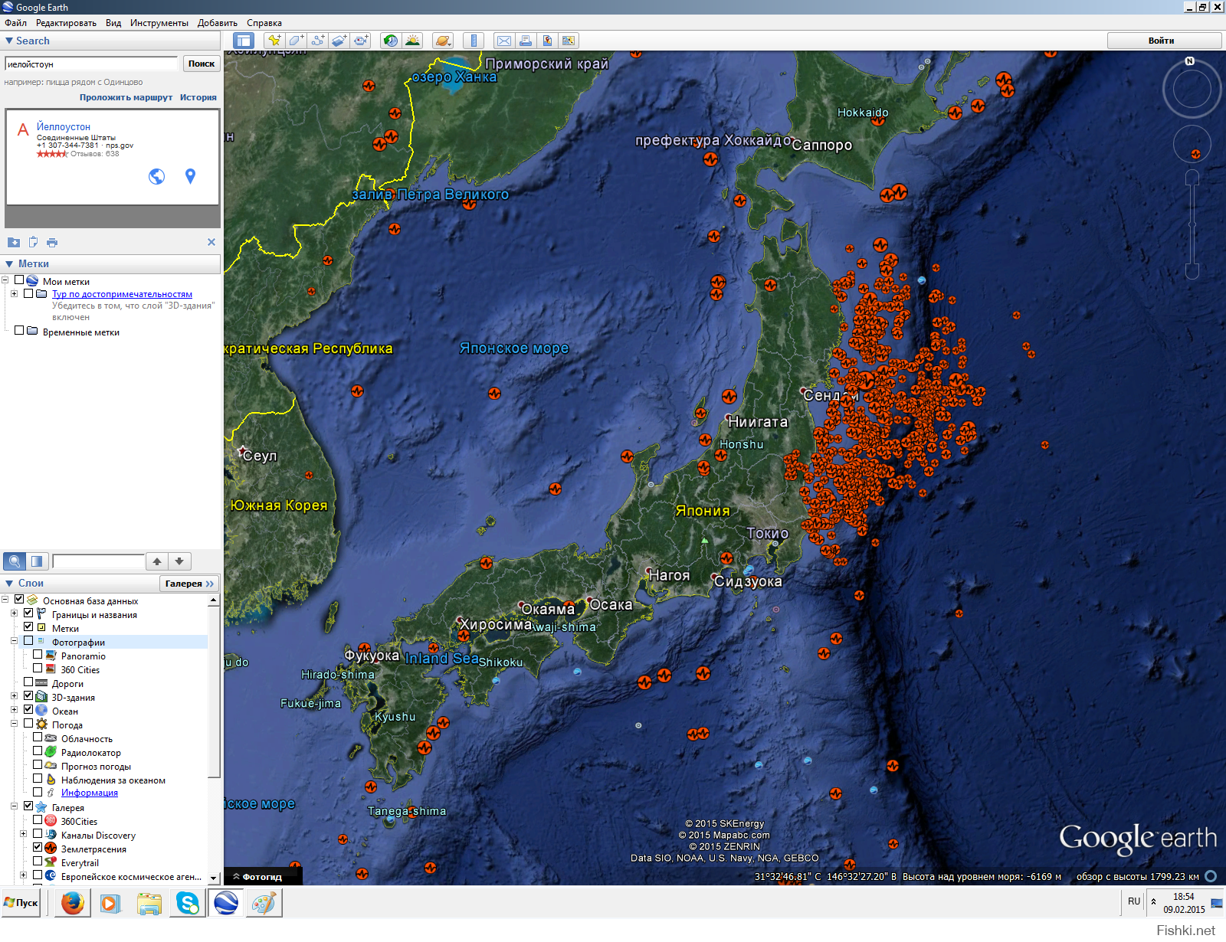Uncheck the Границы и названия layer
Image resolution: width=1226 pixels, height=942 pixels.
[x=28, y=613]
